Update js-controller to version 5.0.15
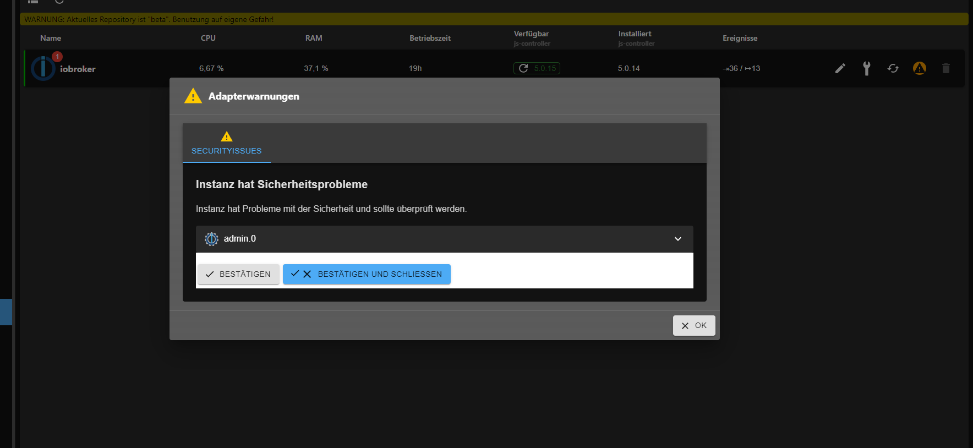 click(537, 68)
